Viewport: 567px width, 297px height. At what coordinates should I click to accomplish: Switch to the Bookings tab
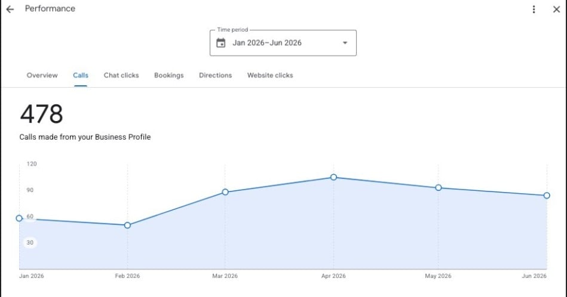tap(169, 75)
